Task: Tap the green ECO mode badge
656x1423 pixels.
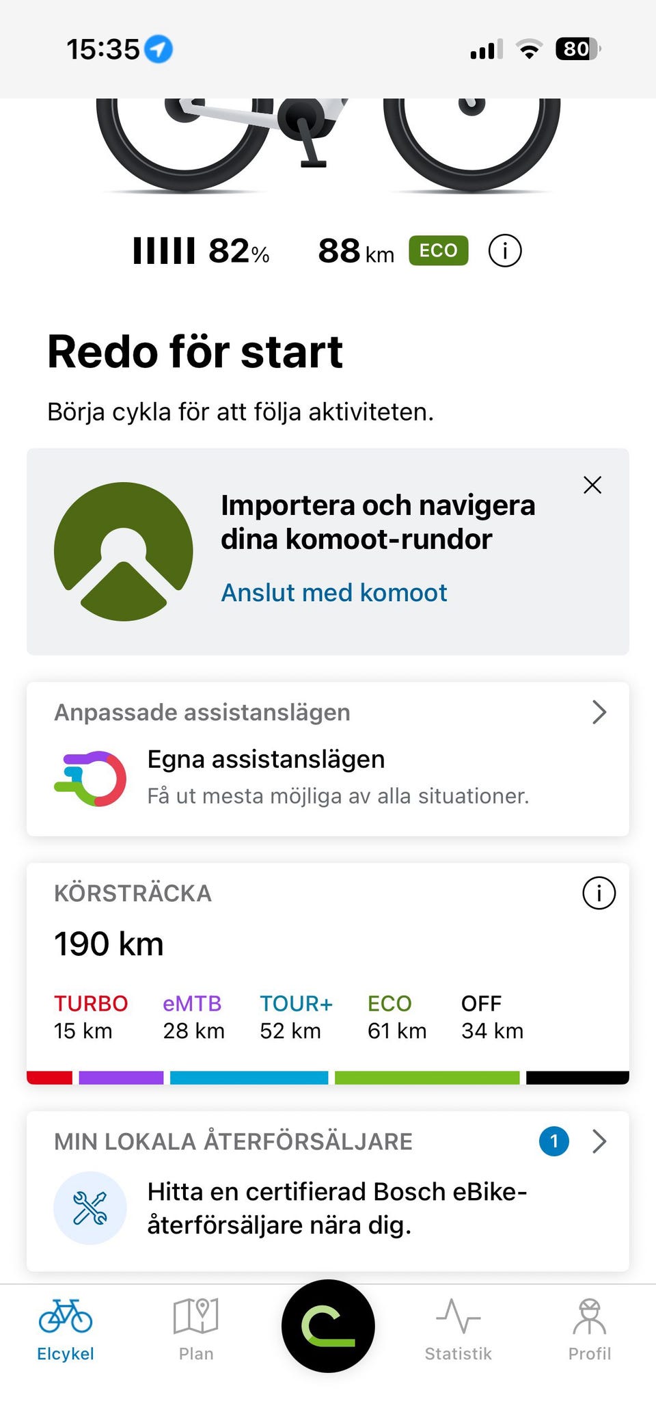Action: [438, 250]
